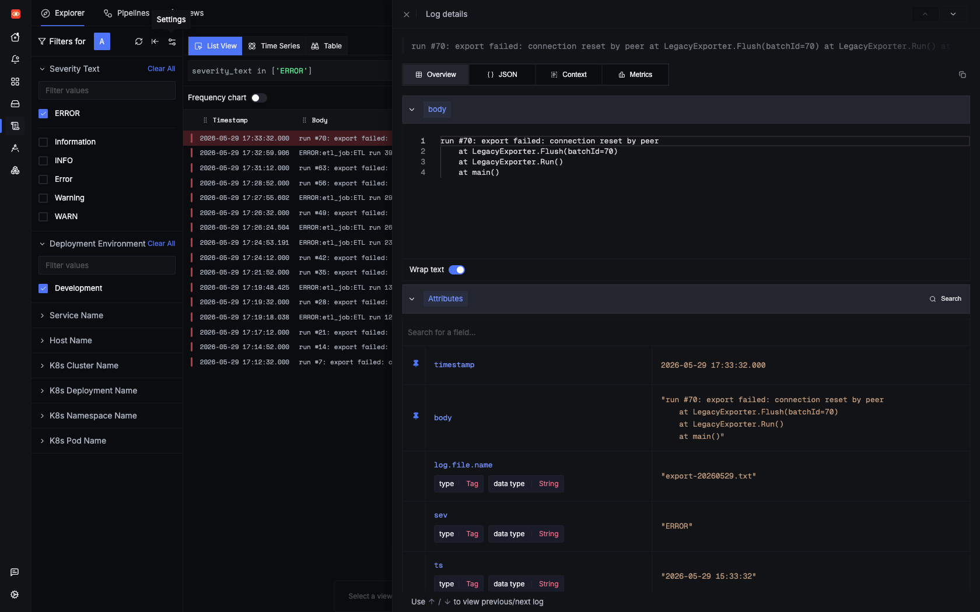Enable the Frequency chart toggle

point(259,98)
